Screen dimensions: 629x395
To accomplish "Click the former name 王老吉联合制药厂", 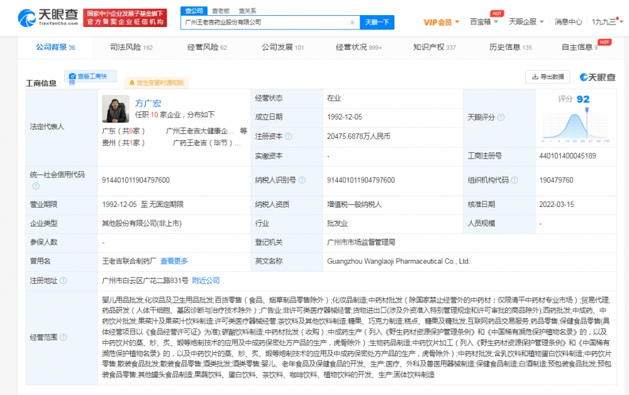I will 129,261.
